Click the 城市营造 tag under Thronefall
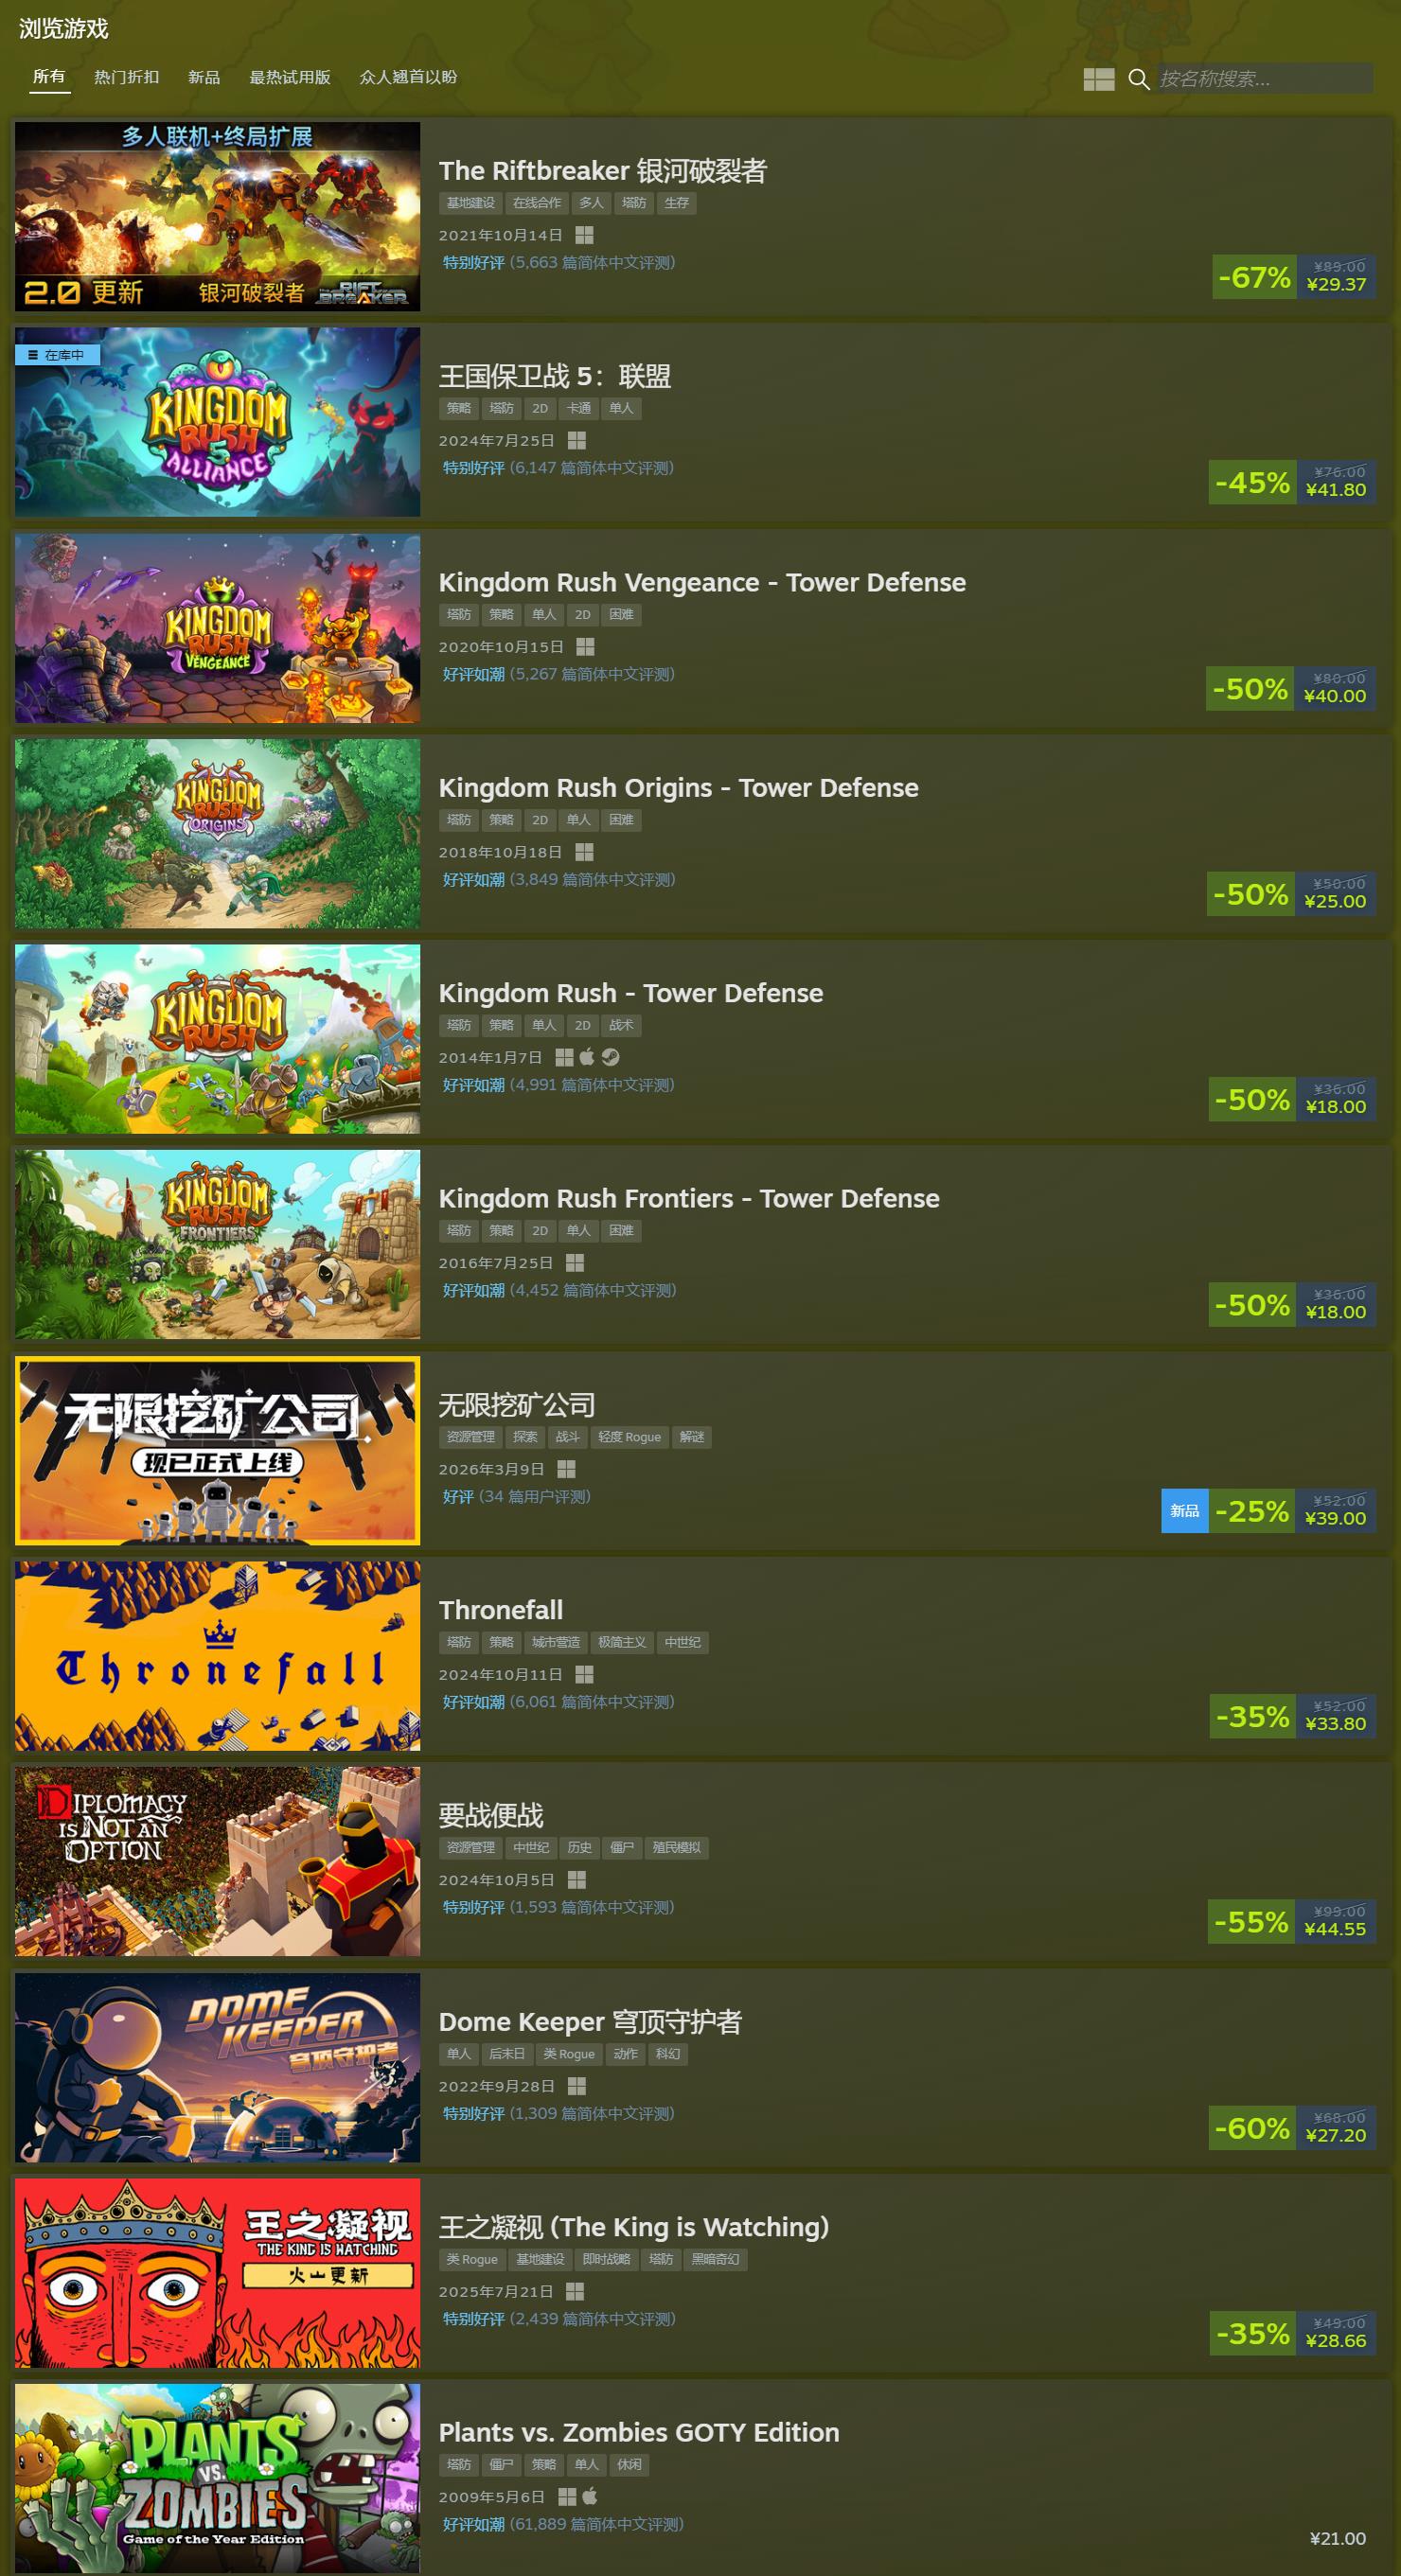The image size is (1401, 2576). tap(555, 1642)
